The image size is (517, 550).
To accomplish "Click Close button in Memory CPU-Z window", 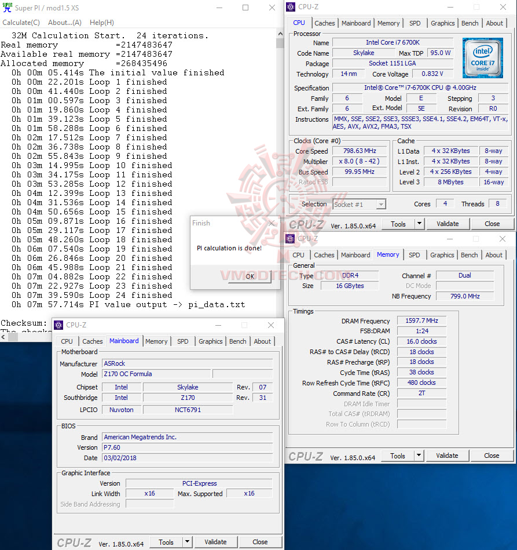I will (492, 456).
